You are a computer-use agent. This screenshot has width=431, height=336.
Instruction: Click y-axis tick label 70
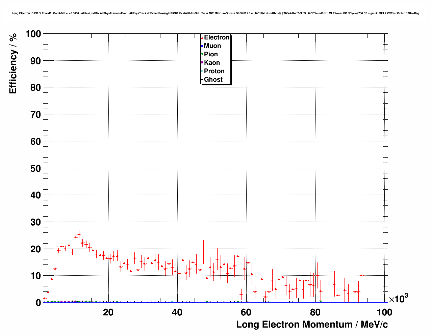[35, 115]
